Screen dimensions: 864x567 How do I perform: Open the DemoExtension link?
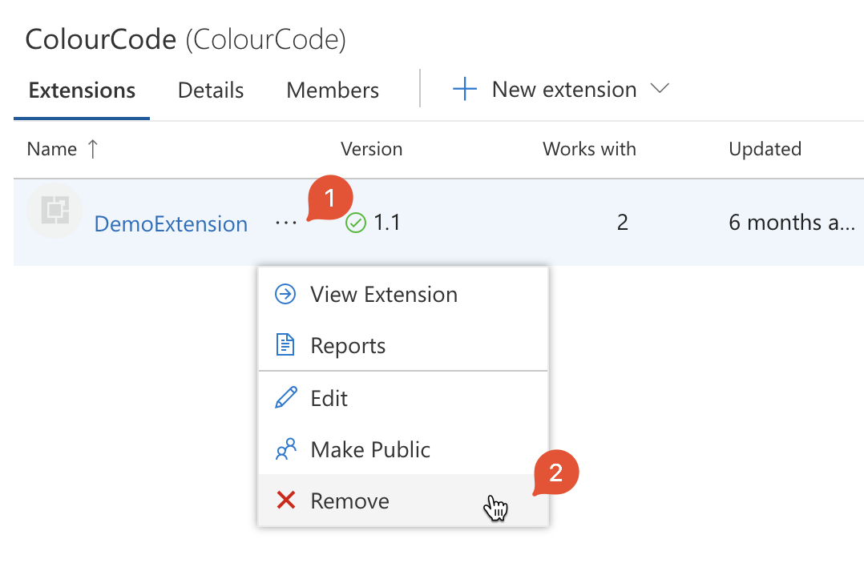coord(171,223)
